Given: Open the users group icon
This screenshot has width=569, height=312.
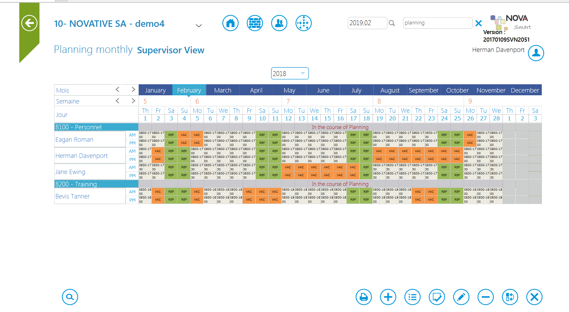Looking at the screenshot, I should click(279, 23).
